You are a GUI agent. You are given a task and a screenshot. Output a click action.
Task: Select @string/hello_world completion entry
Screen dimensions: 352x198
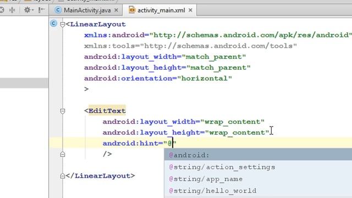pyautogui.click(x=258, y=191)
